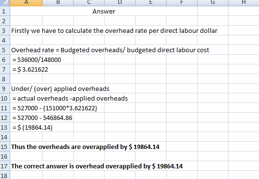The width and height of the screenshot is (259, 179).
Task: Select row 11 header
Action: click(x=5, y=108)
